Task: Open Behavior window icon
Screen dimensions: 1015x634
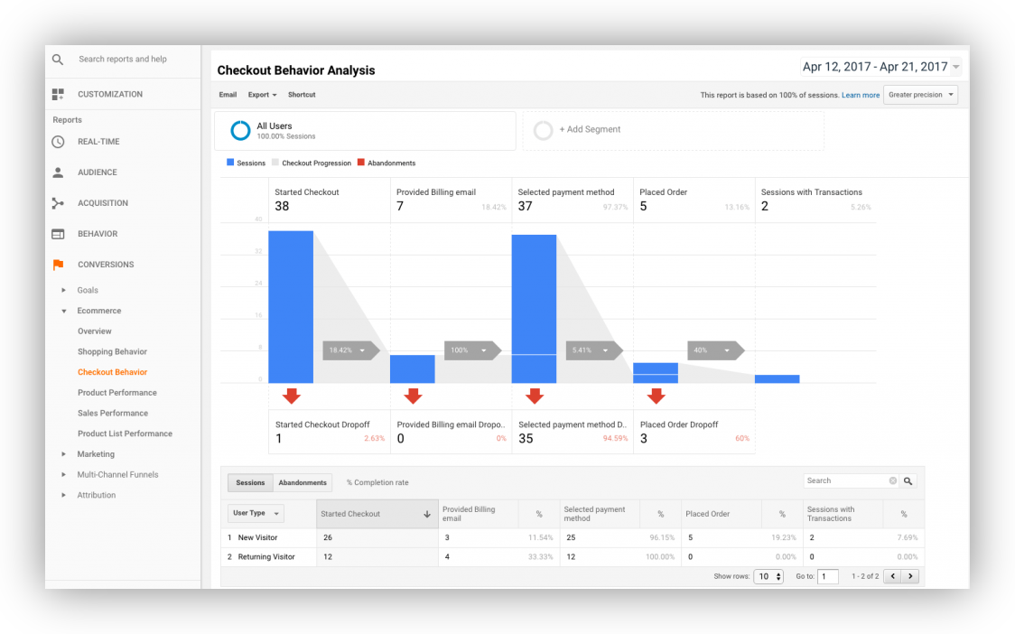Action: coord(59,234)
